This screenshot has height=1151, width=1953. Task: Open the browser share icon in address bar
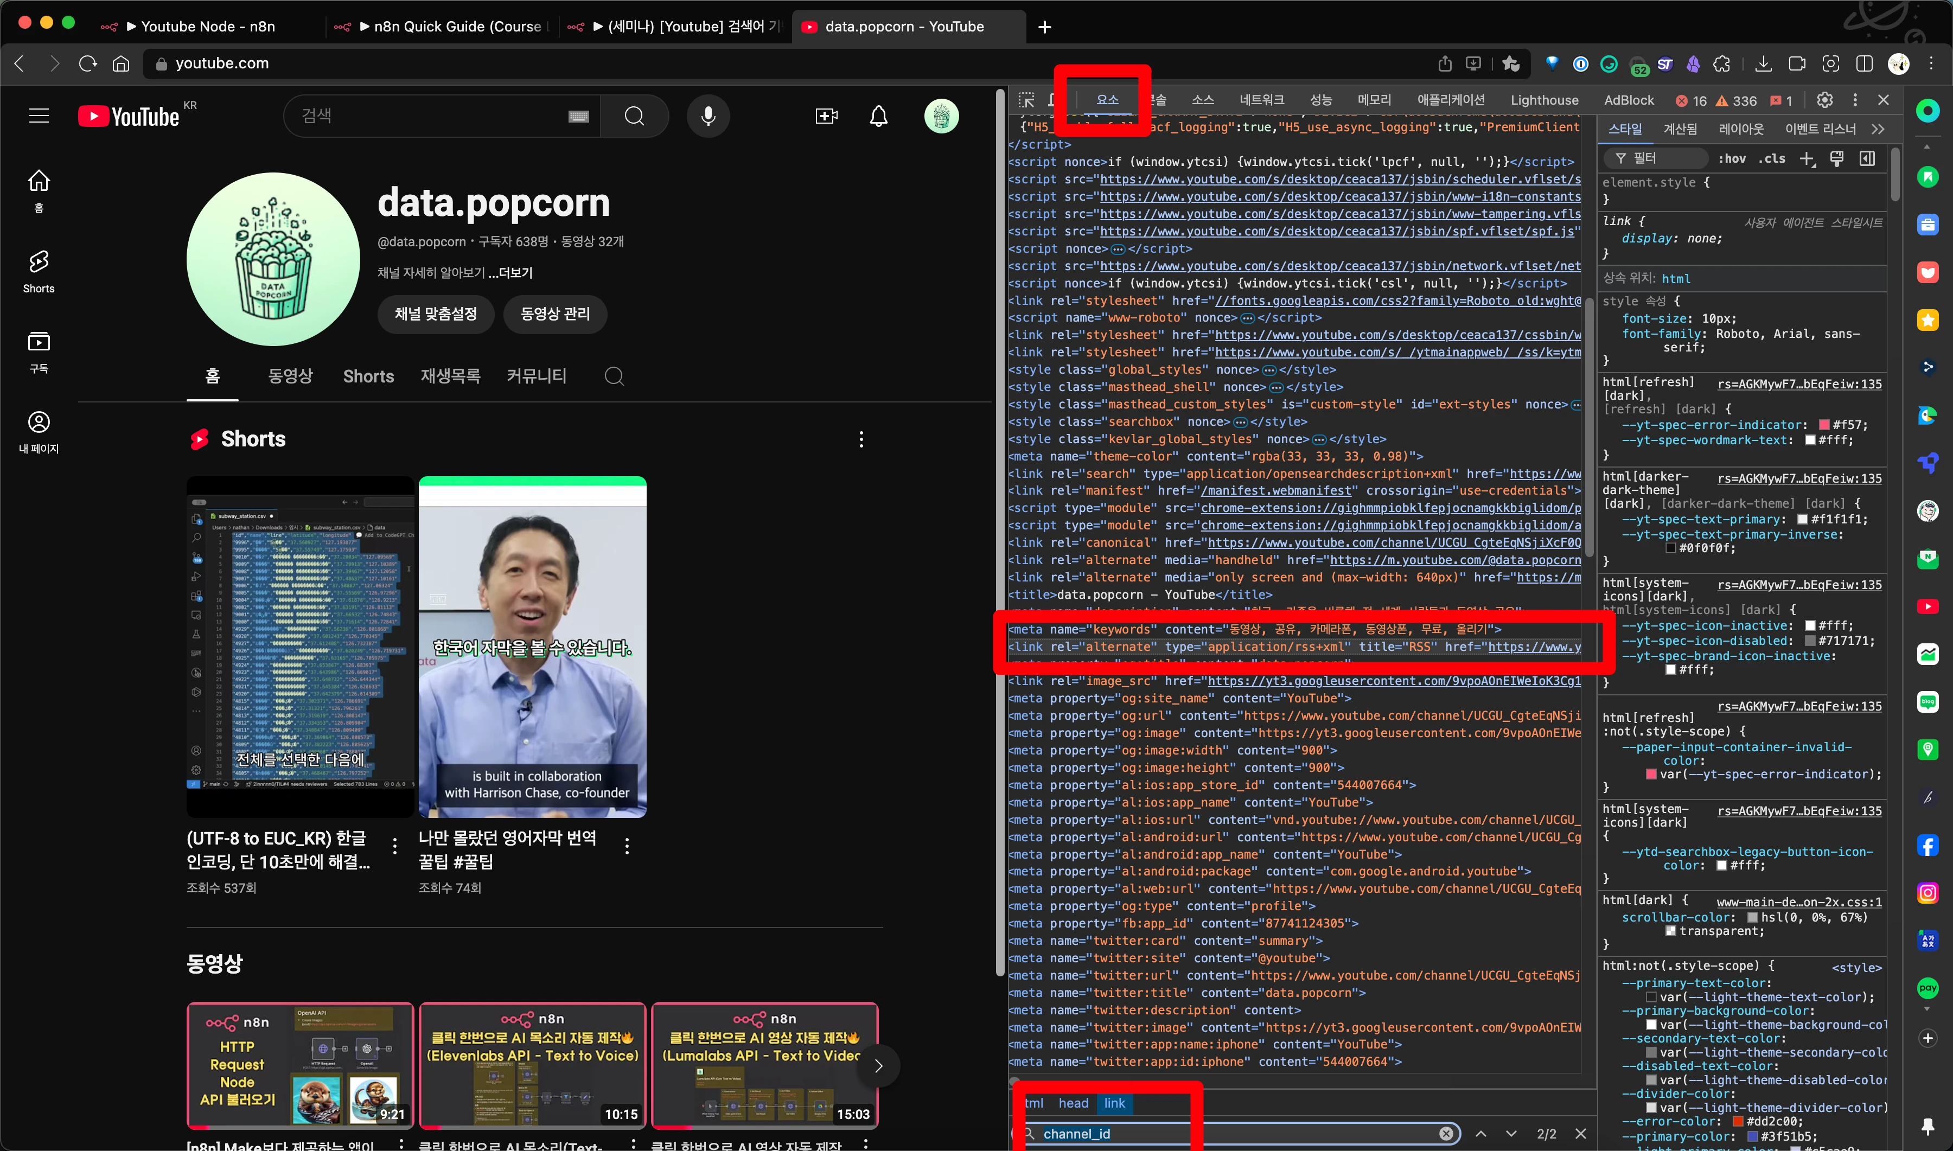[x=1445, y=63]
